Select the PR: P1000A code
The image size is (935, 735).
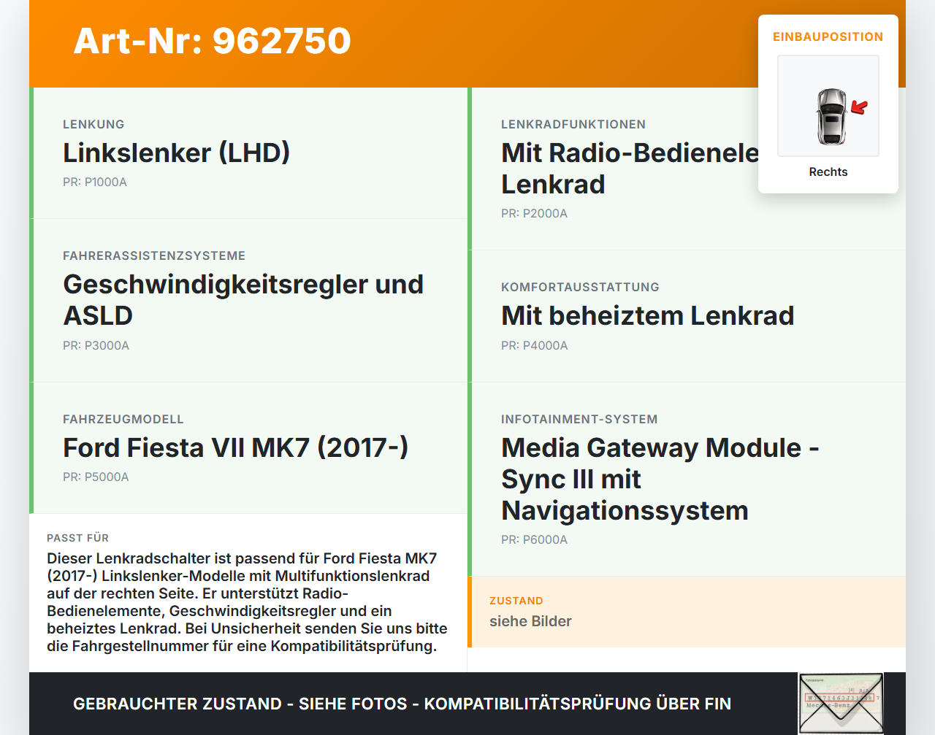coord(95,182)
